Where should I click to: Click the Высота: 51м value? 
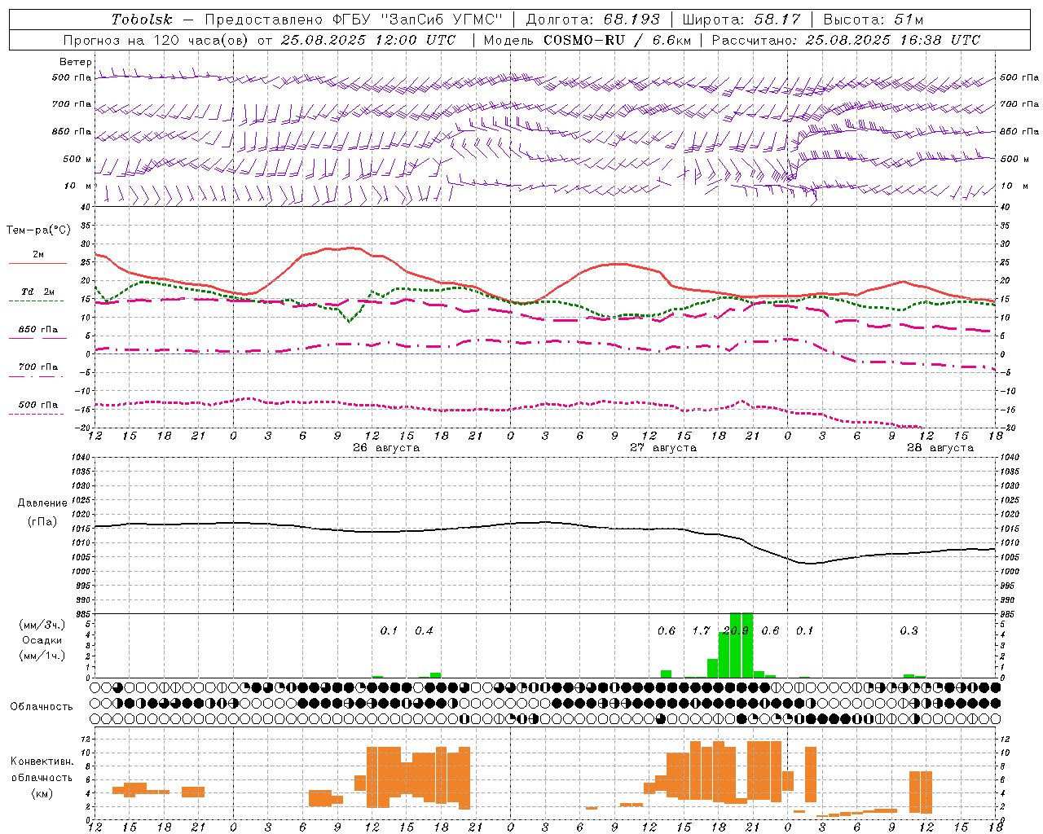point(873,20)
